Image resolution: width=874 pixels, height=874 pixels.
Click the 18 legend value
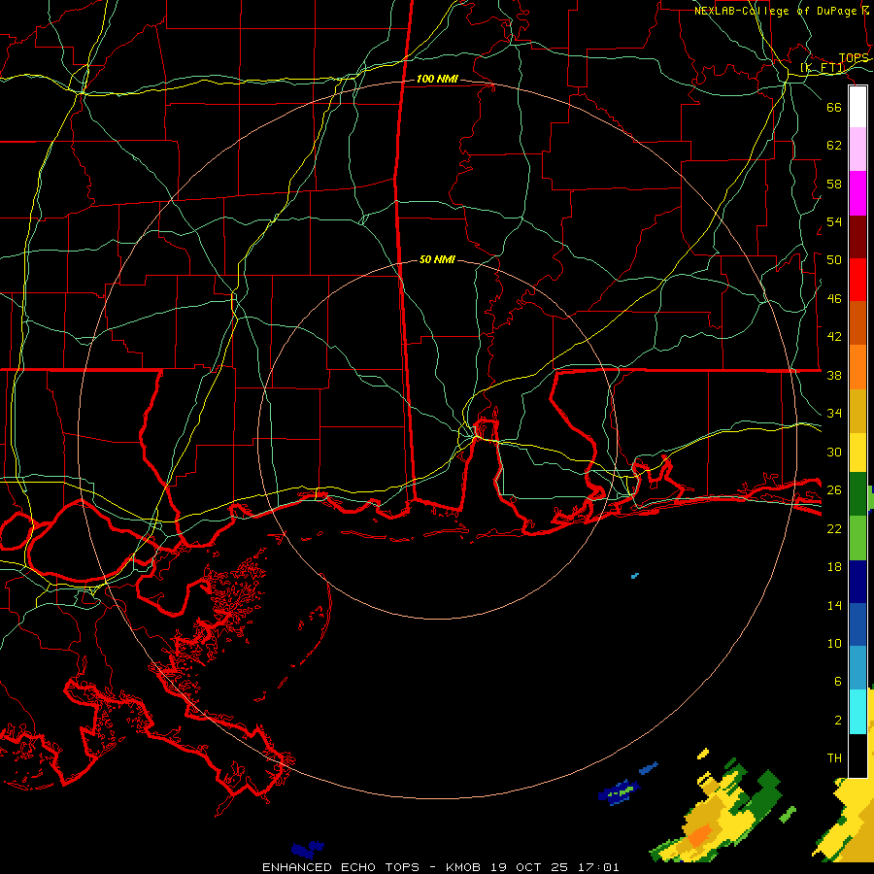(834, 567)
